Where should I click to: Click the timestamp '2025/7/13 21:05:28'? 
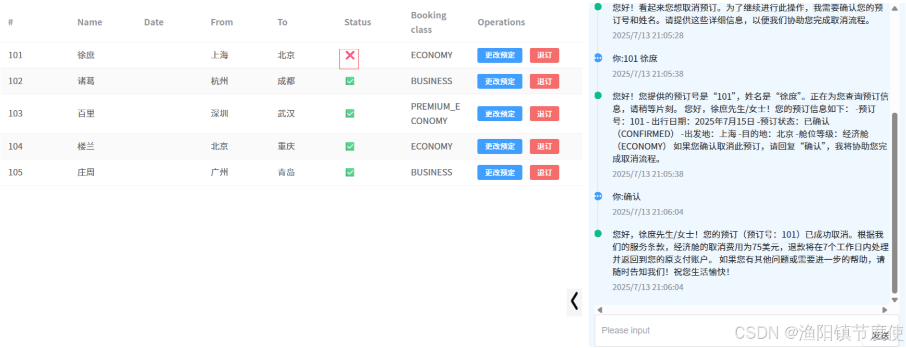[x=647, y=35]
